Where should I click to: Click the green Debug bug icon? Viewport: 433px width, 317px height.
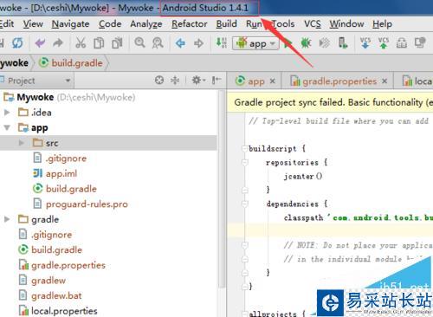click(x=306, y=43)
